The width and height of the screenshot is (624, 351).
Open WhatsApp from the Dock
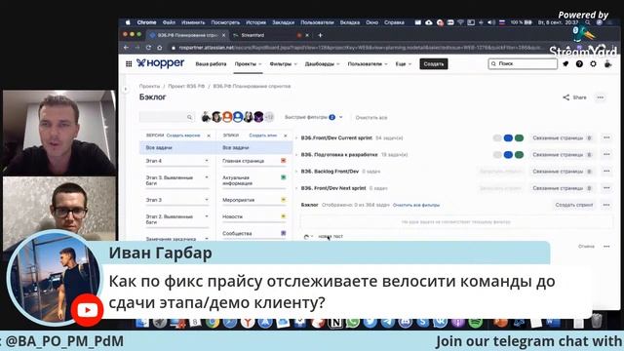click(x=353, y=323)
